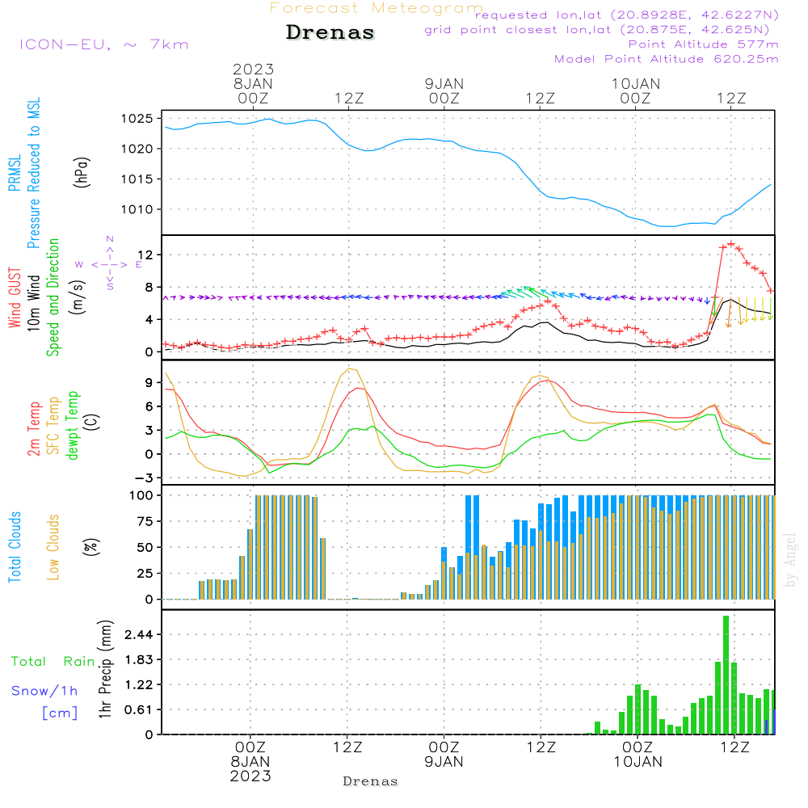
Task: Click the '2m Temp' legend label
Action: tap(33, 429)
